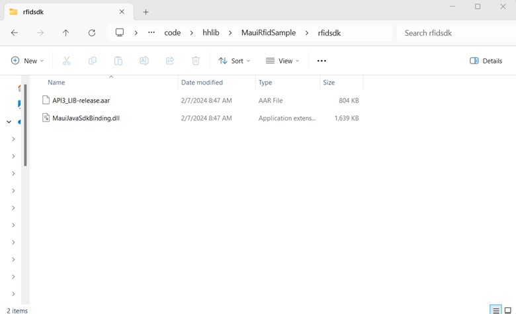516x314 pixels.
Task: Open the View dropdown menu
Action: coord(282,61)
